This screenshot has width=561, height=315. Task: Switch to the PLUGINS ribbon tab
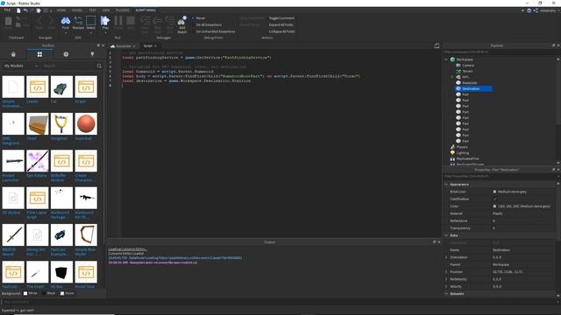click(x=123, y=10)
